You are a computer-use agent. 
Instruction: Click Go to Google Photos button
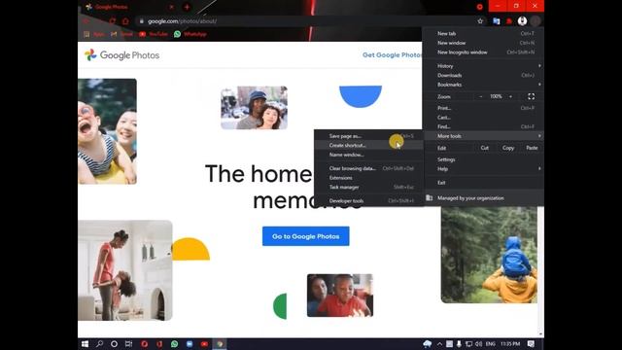click(x=306, y=236)
